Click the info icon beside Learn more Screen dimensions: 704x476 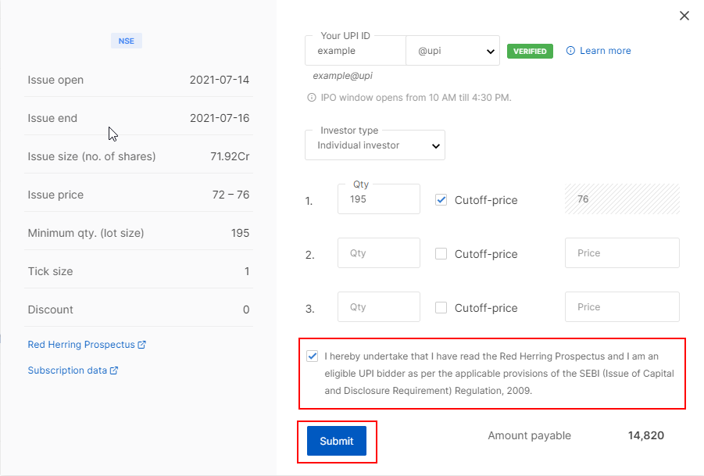570,51
